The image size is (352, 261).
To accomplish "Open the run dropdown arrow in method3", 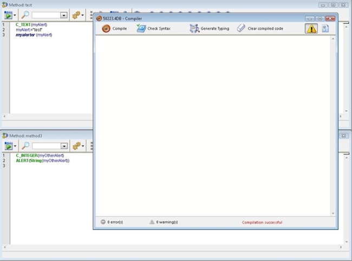I will pyautogui.click(x=15, y=146).
